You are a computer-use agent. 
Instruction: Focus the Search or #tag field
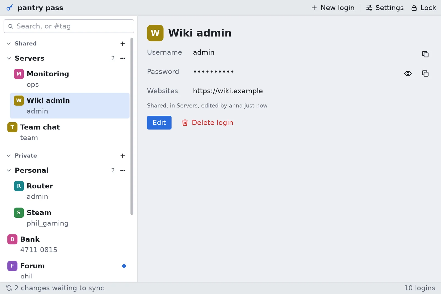[69, 26]
